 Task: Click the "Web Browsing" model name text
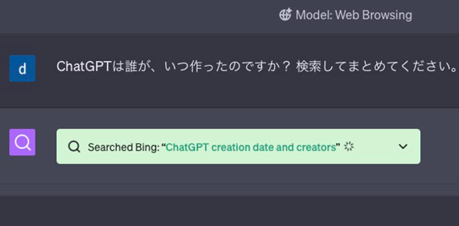(373, 15)
